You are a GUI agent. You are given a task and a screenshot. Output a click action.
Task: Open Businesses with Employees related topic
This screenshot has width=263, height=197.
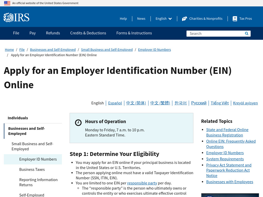(230, 182)
